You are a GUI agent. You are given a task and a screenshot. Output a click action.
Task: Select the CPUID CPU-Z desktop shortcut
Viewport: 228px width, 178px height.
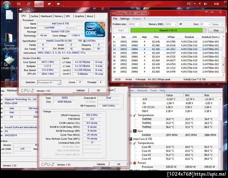(x=9, y=63)
